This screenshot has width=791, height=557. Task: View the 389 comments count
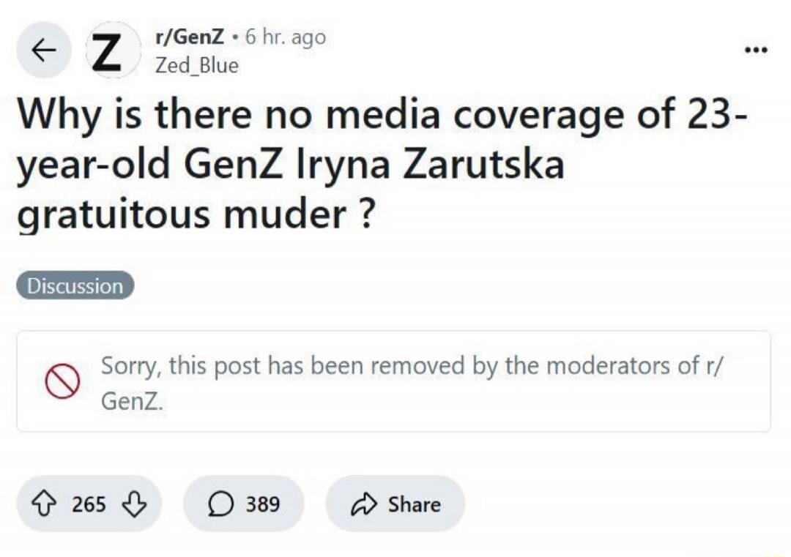click(x=262, y=504)
